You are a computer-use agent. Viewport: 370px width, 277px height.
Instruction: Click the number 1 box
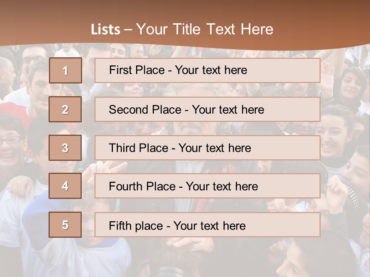[66, 70]
